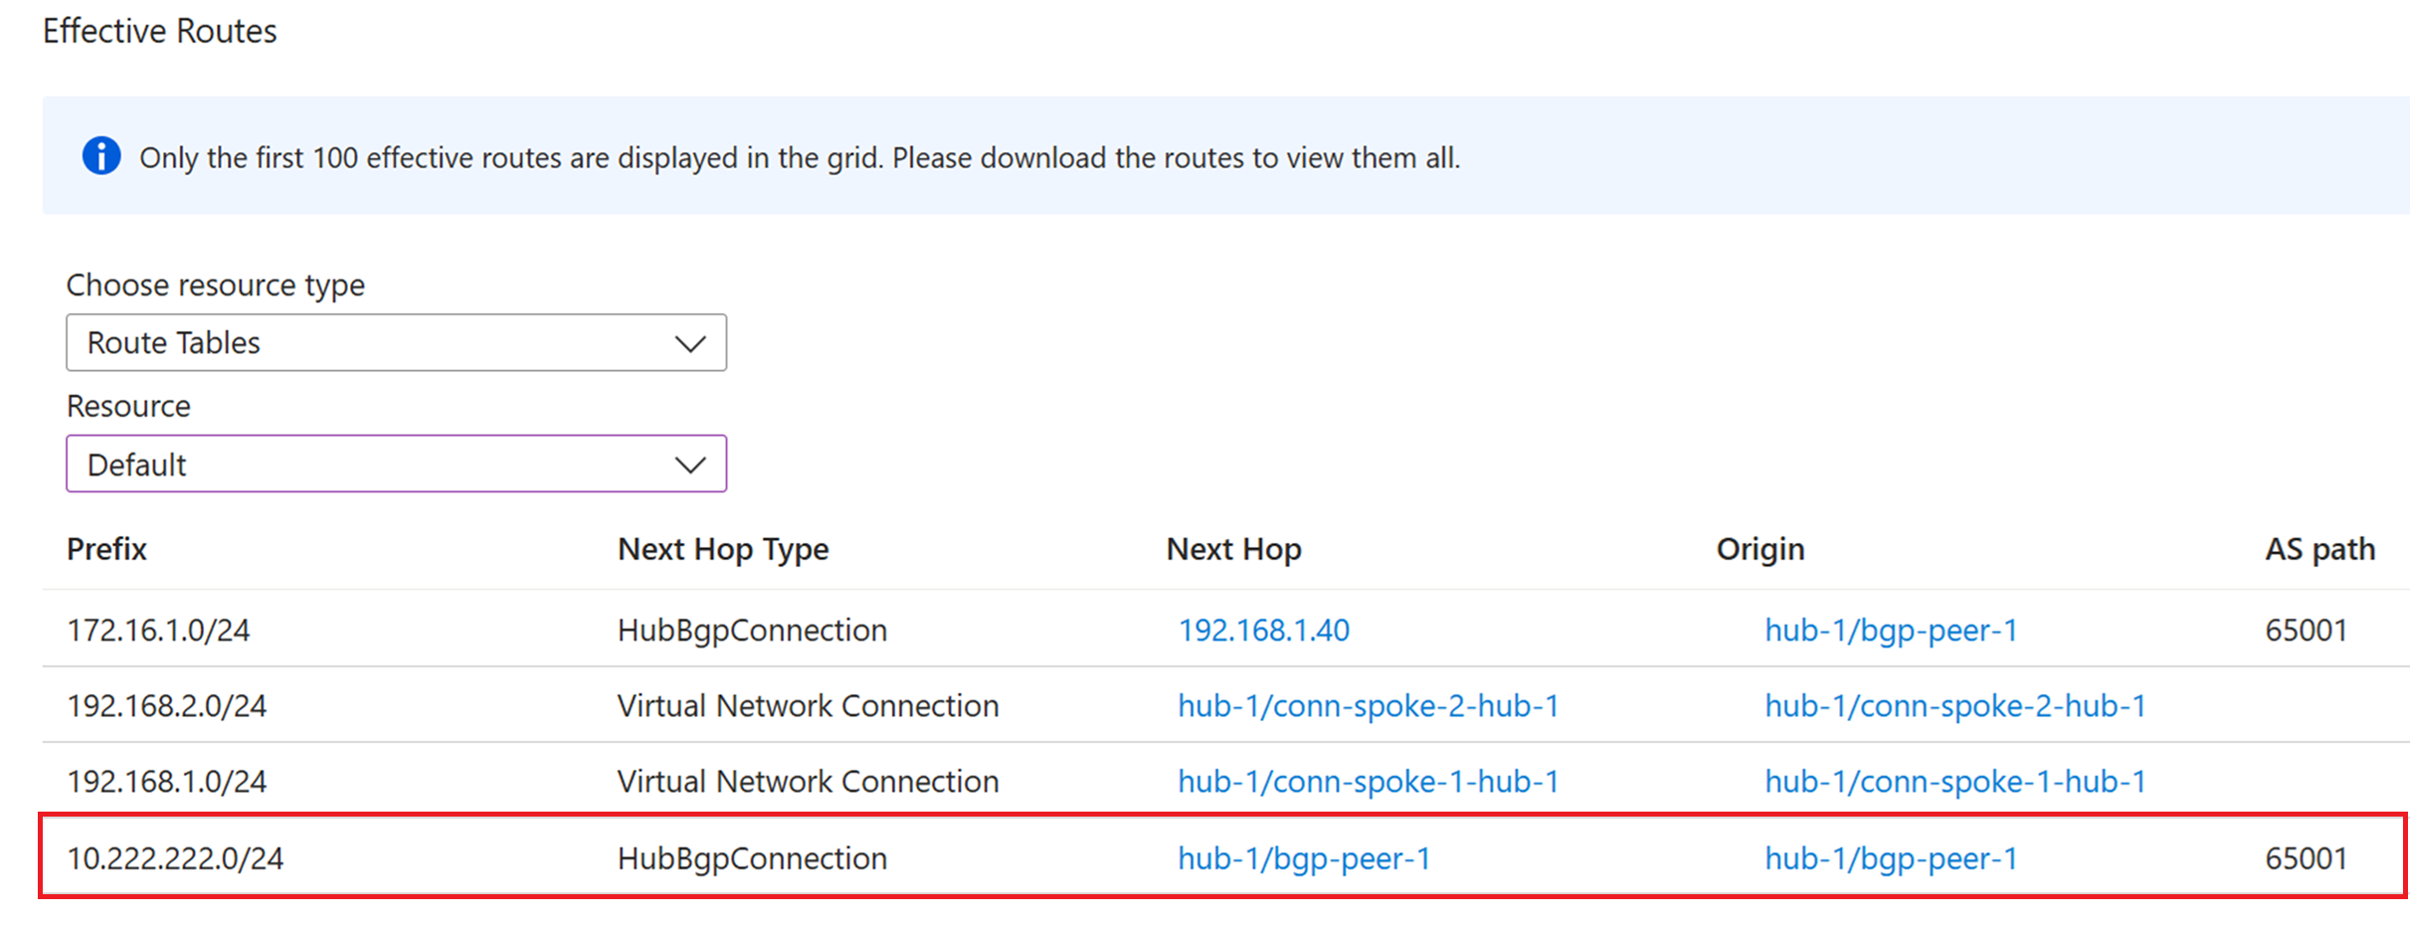Screen dimensions: 2410x927
Task: Open next hop hub-1/conn-spoke-2-hub-1 link
Action: click(1368, 706)
